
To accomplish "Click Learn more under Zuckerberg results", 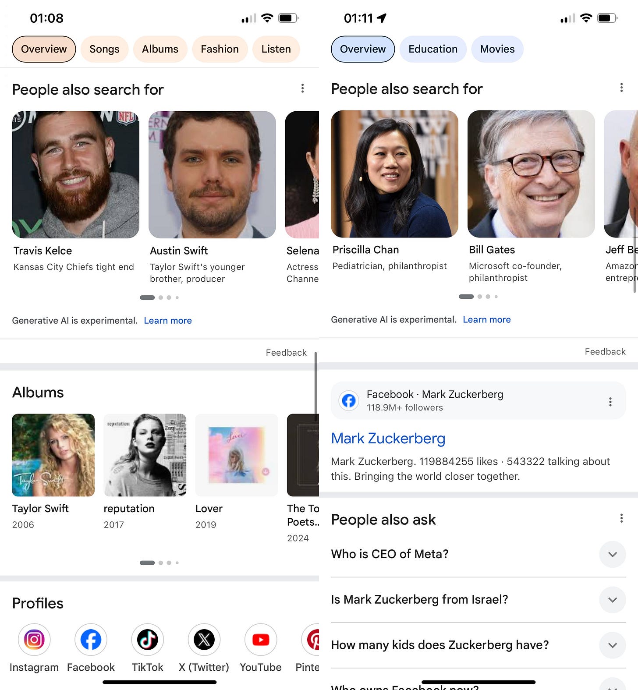I will click(x=487, y=320).
